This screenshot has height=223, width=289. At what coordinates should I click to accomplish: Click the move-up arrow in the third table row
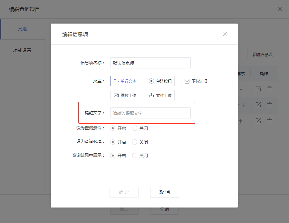point(241,121)
